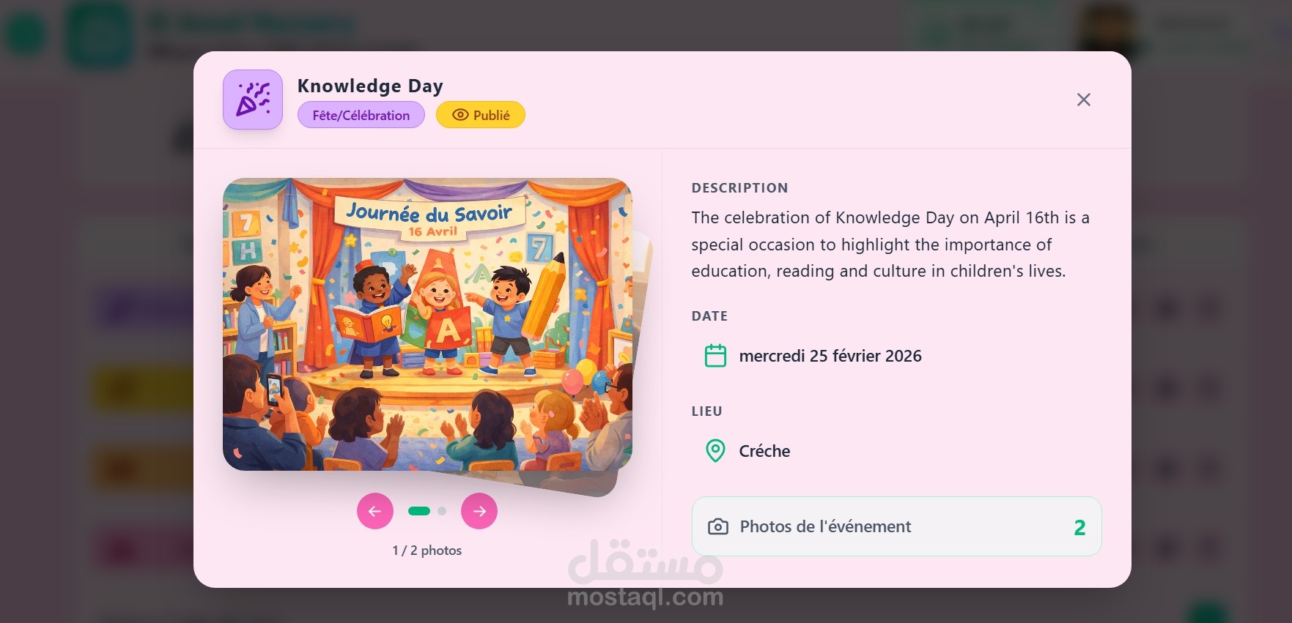
Task: Select the second carousel indicator dot
Action: point(442,511)
